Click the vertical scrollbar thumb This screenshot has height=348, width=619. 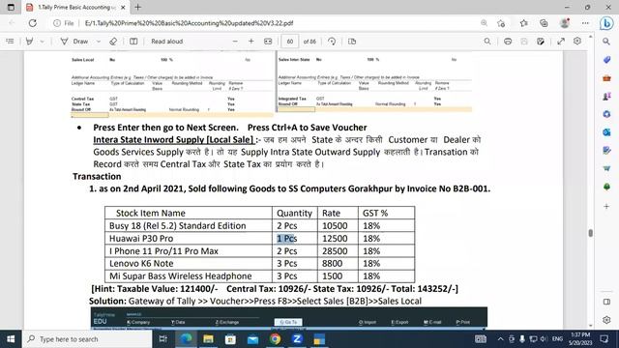591,233
